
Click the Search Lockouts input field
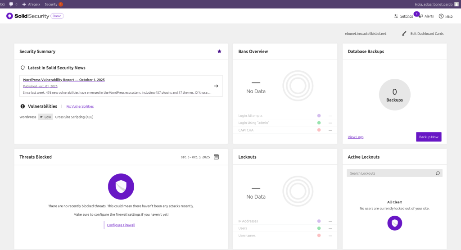389,173
